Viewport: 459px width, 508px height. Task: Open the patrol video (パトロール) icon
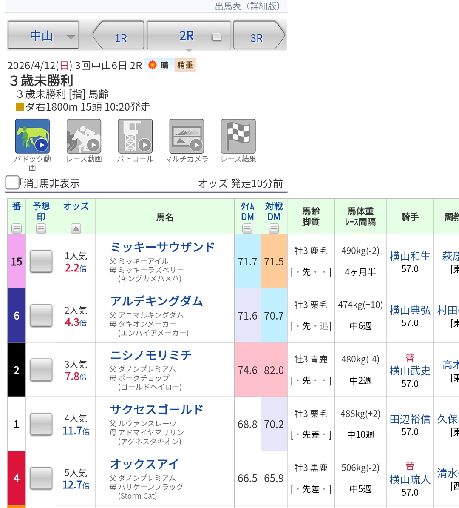pyautogui.click(x=135, y=136)
